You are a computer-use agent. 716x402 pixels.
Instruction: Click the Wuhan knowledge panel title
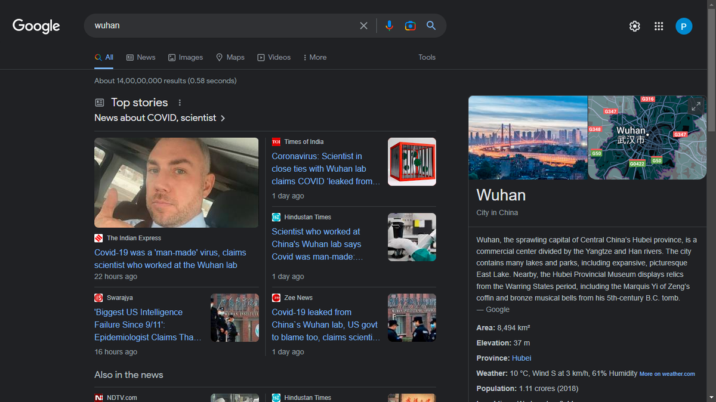[x=501, y=195]
